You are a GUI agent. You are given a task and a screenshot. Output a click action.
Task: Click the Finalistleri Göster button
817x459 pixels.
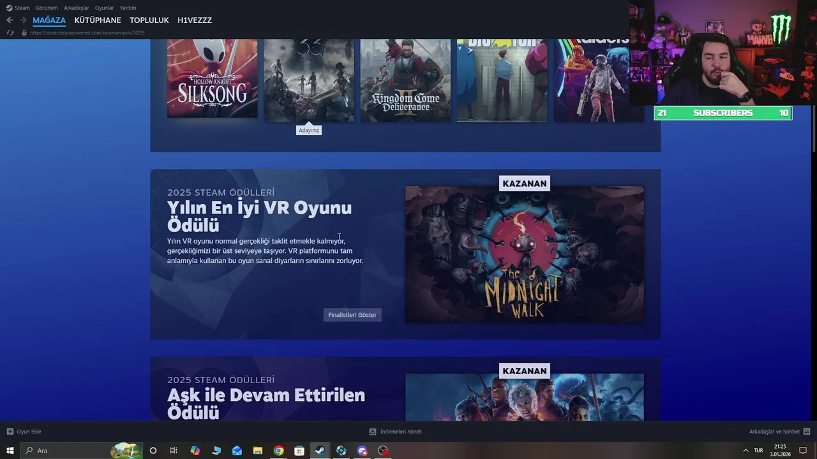point(352,315)
